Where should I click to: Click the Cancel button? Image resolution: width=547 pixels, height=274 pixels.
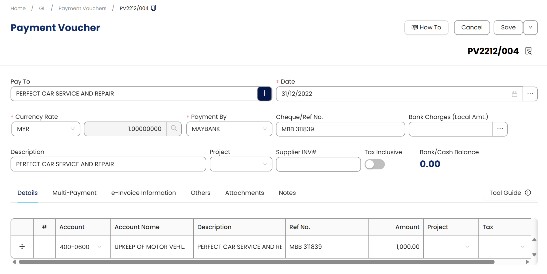472,27
